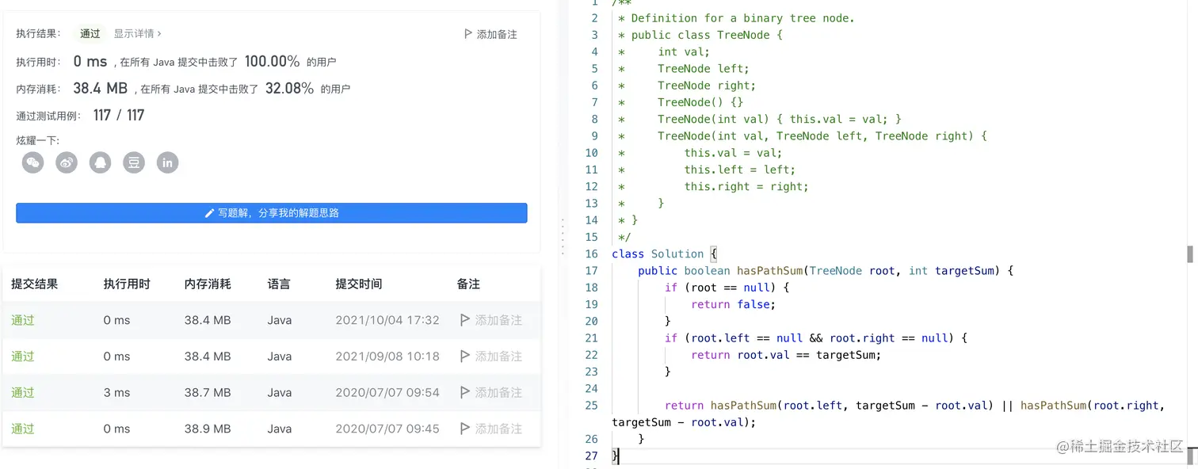Click the panel divider drag handle dots
Screen dimensions: 1198x469
[563, 235]
